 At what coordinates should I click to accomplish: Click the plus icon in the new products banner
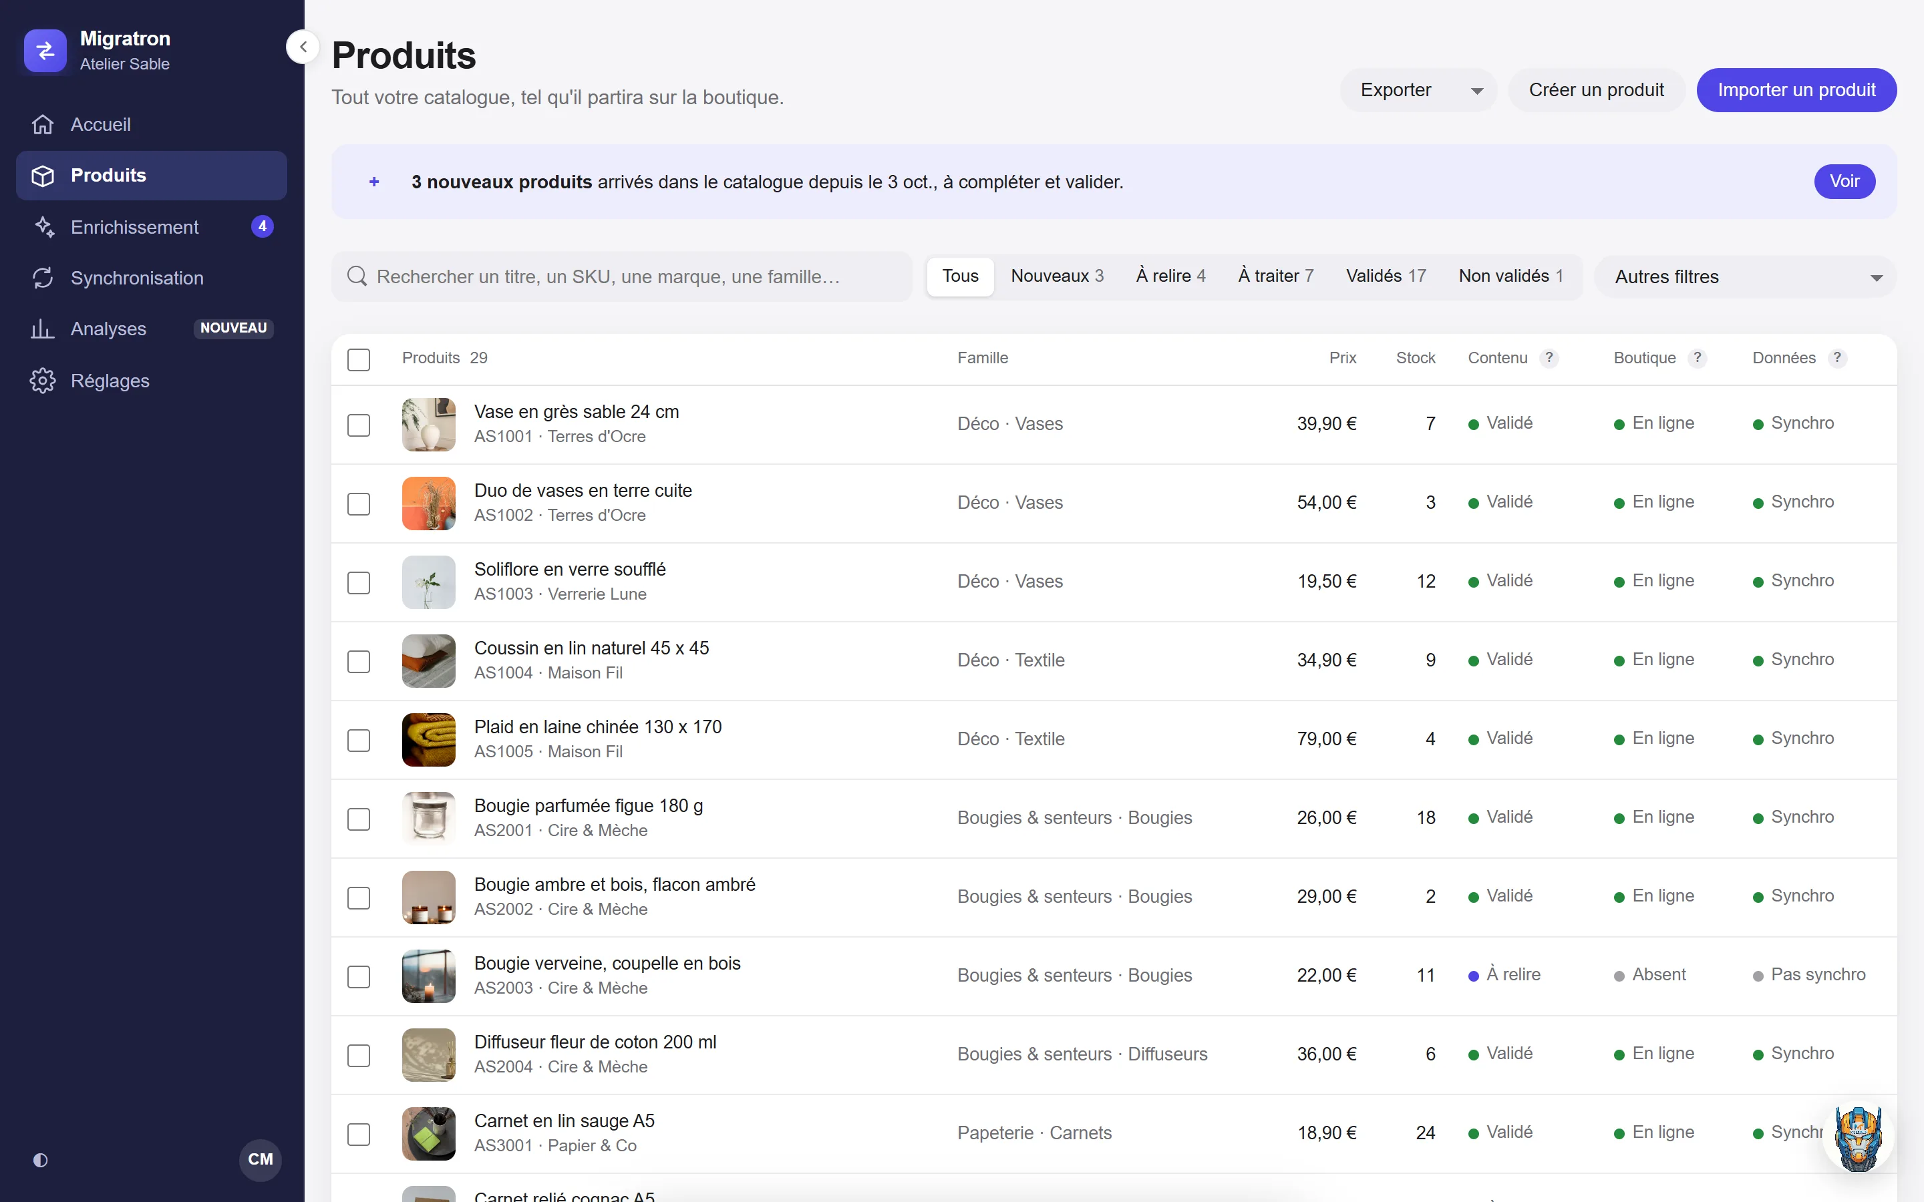coord(373,182)
